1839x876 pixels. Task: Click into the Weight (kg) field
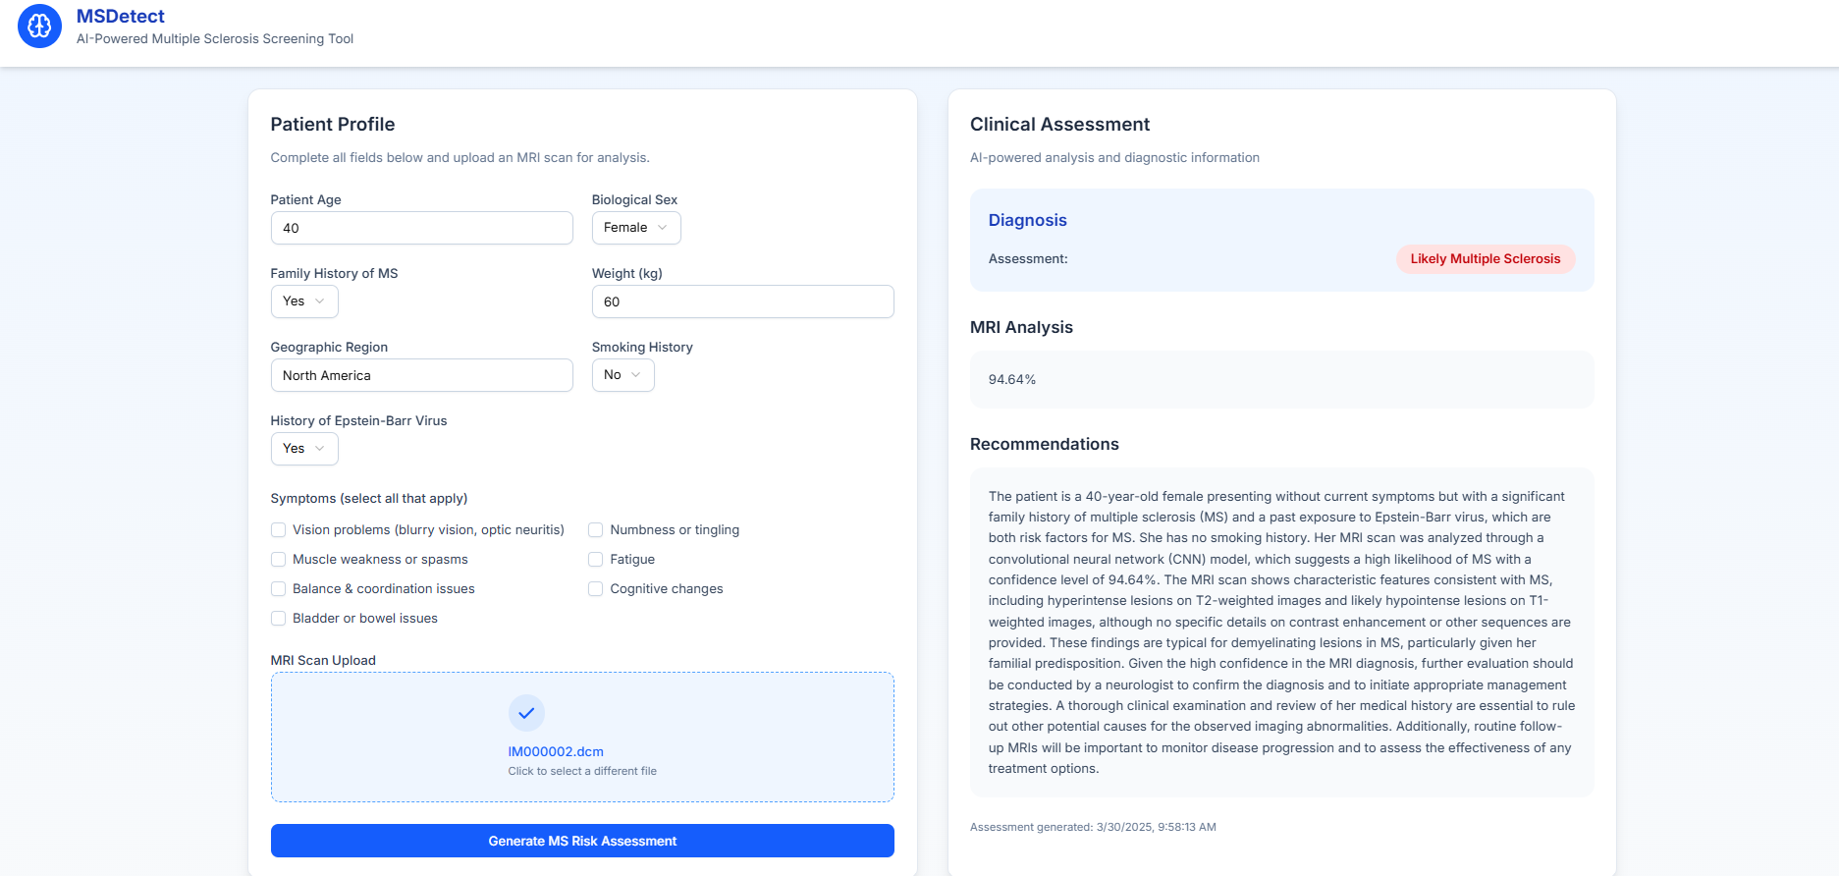tap(743, 301)
